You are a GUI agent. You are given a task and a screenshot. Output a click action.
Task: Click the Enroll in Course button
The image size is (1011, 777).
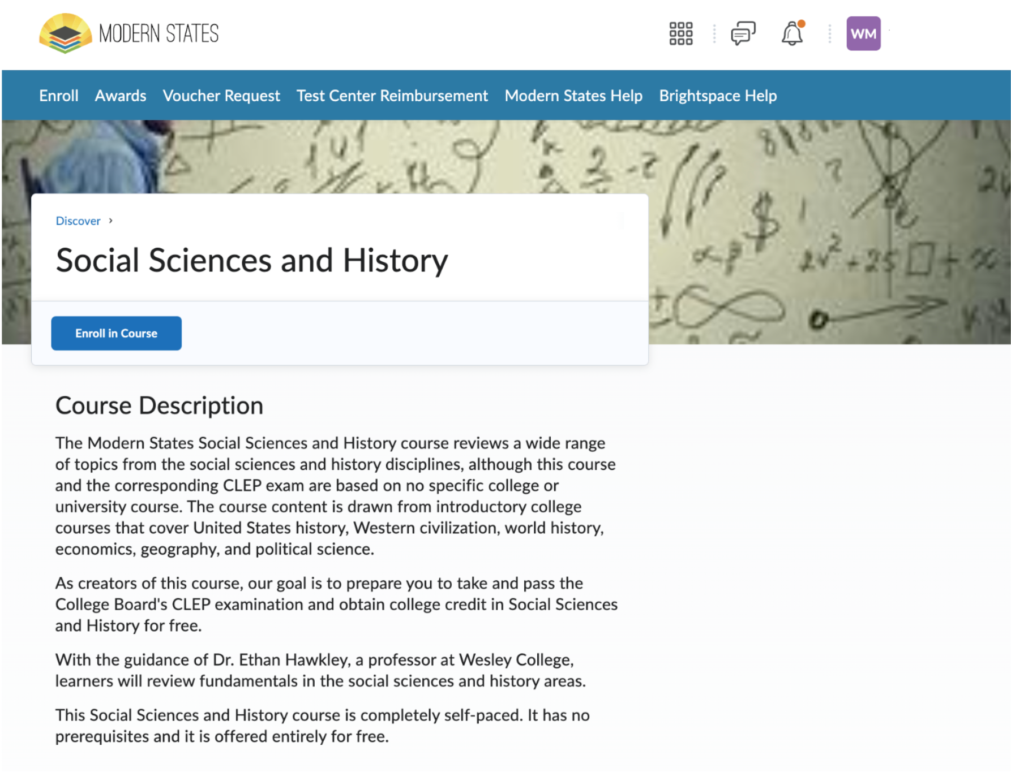[117, 333]
